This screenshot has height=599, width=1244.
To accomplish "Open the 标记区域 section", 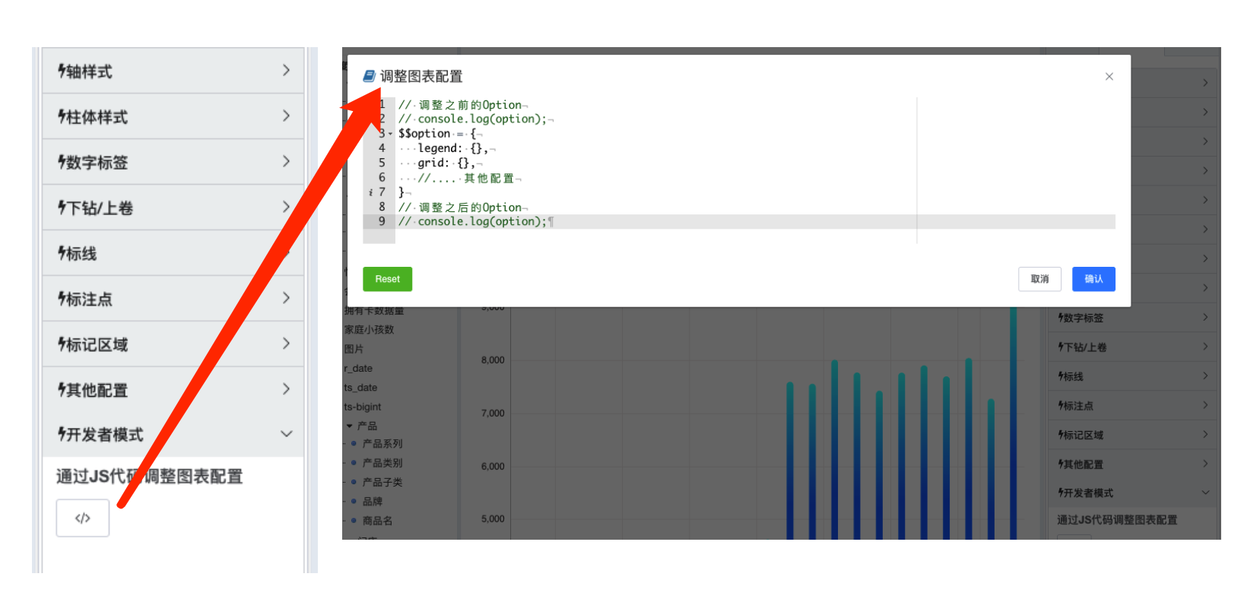I will click(x=173, y=344).
